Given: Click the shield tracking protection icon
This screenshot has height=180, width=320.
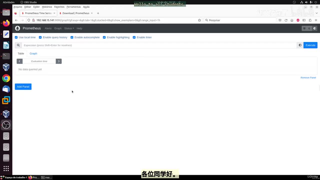Looking at the screenshot, I should coord(29,20).
